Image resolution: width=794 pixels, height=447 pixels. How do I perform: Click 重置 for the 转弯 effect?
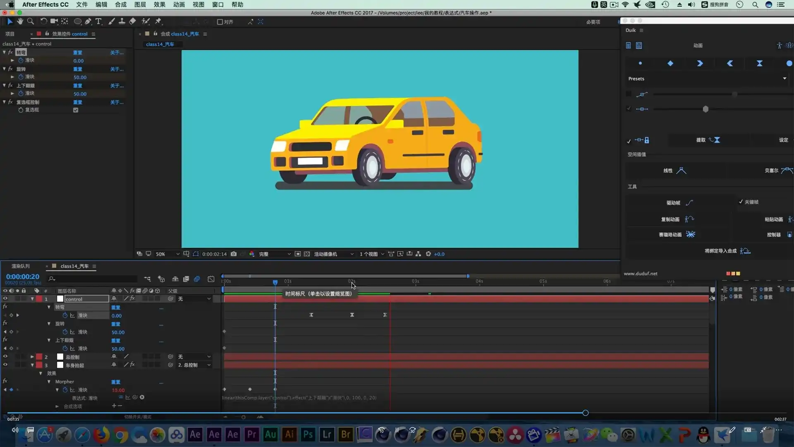click(78, 53)
